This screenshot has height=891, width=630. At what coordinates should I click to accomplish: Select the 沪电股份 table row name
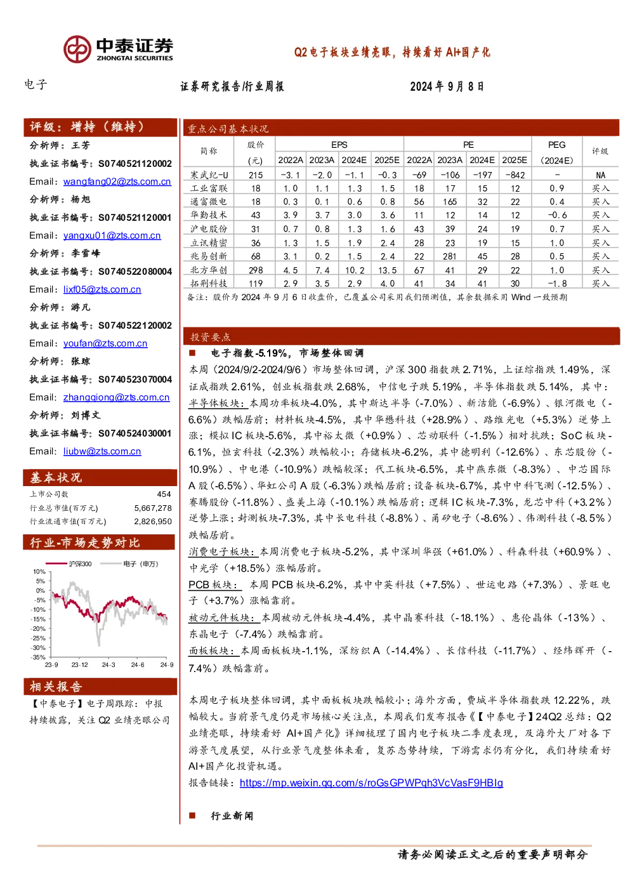(x=209, y=229)
